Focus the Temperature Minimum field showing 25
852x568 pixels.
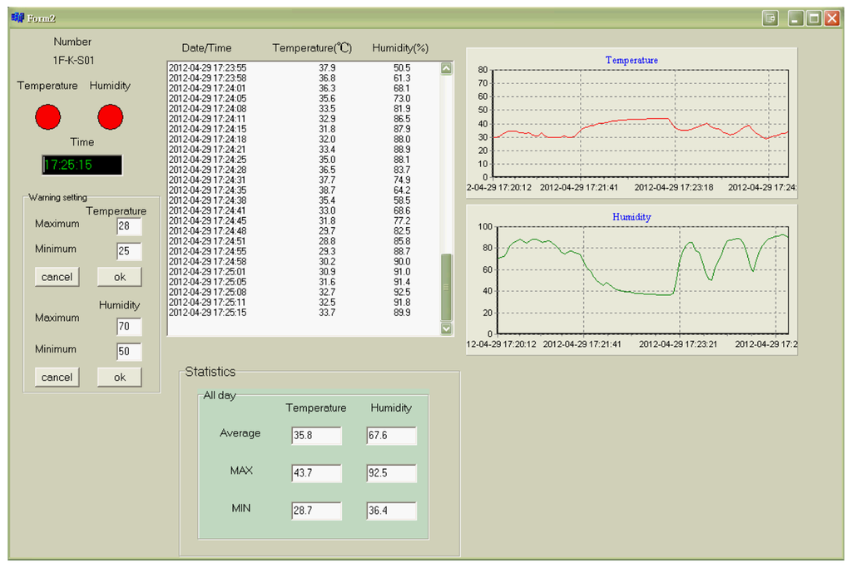pyautogui.click(x=129, y=251)
